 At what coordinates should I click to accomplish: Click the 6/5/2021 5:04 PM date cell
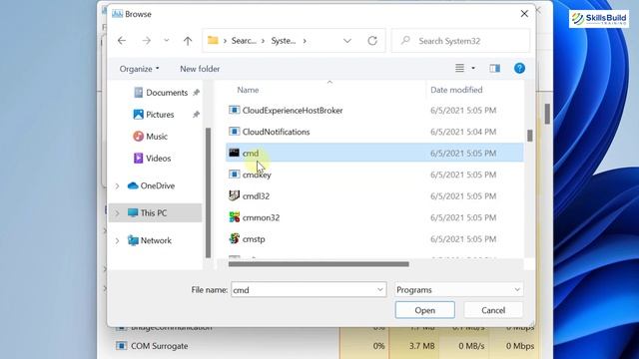[x=463, y=132]
